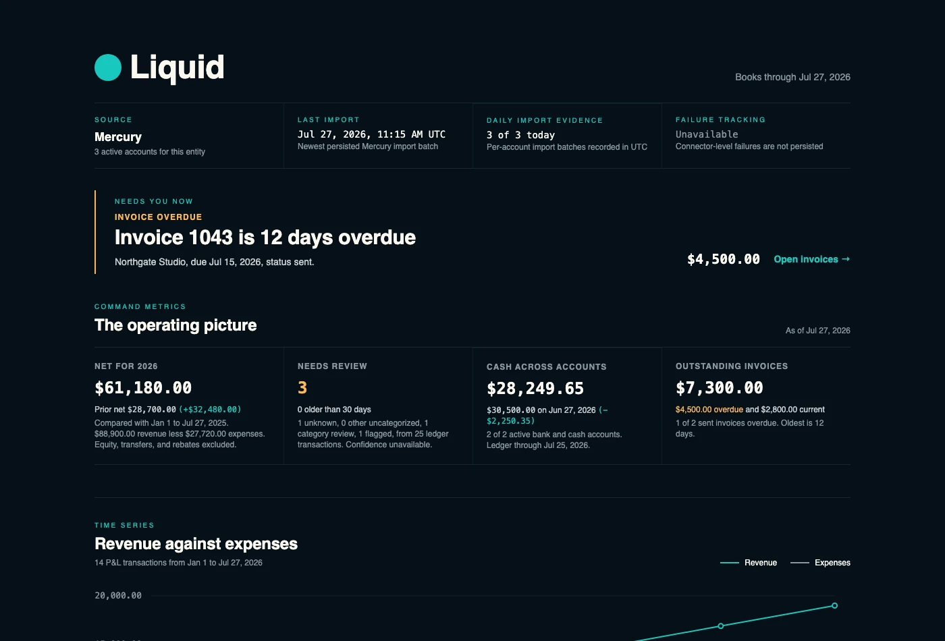Click "14 P&L transactions from Jan 1 to Jul 27, 2026"
This screenshot has height=641, width=945.
(x=178, y=563)
